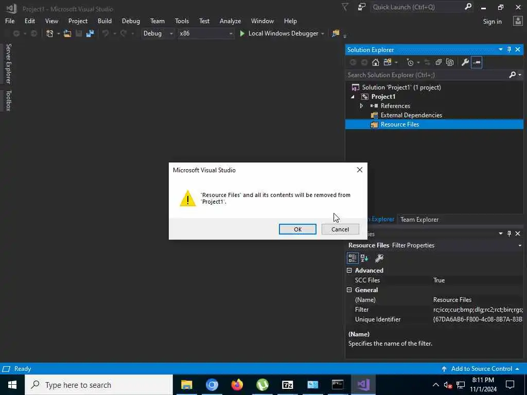Collapse the Advanced property category
The width and height of the screenshot is (527, 395).
tap(349, 271)
